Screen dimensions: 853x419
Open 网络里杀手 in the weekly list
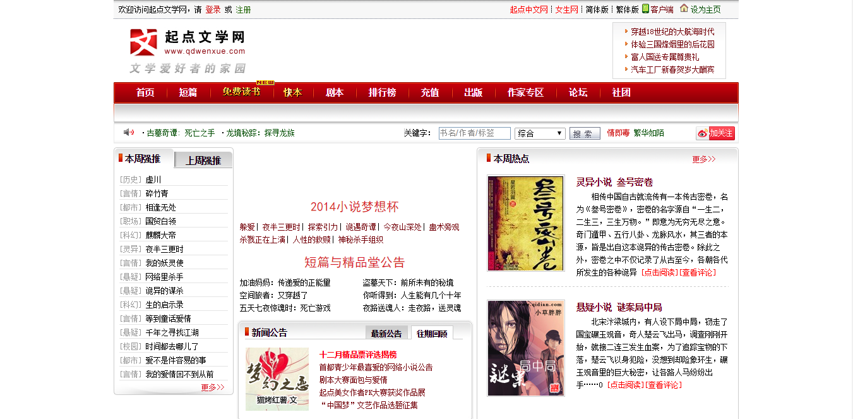[x=164, y=277]
